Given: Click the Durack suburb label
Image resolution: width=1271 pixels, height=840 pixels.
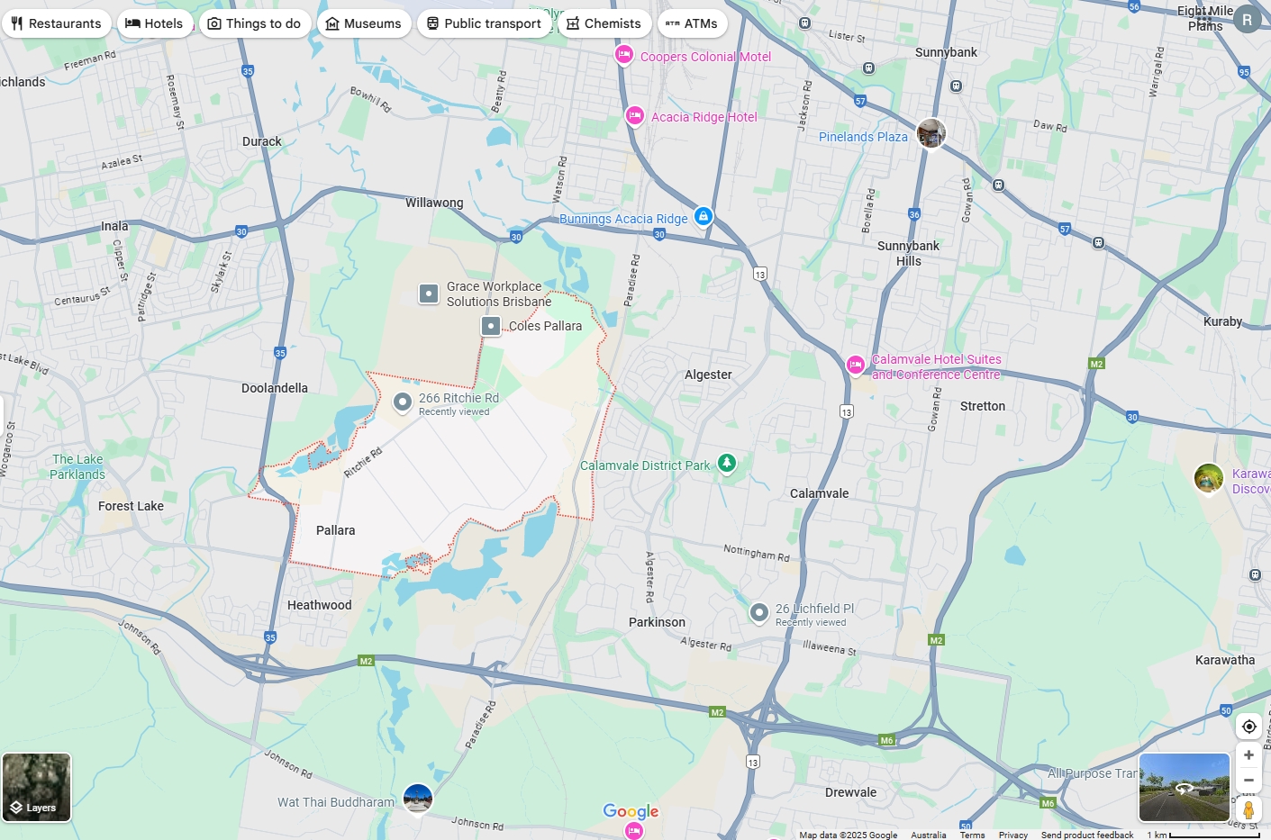Looking at the screenshot, I should click(x=262, y=141).
